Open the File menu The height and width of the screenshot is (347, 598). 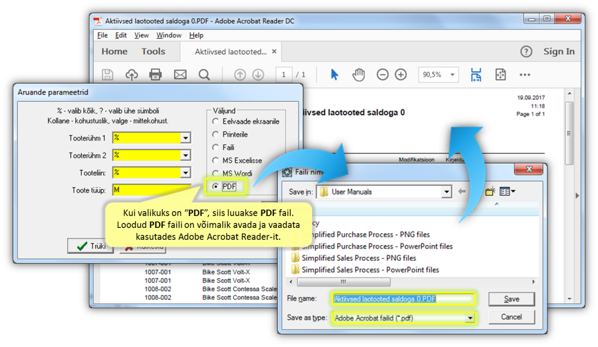pyautogui.click(x=102, y=35)
